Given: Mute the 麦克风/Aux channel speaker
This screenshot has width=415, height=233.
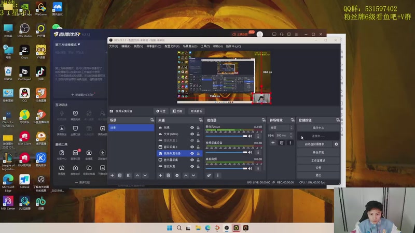Looking at the screenshot, I should [x=251, y=136].
